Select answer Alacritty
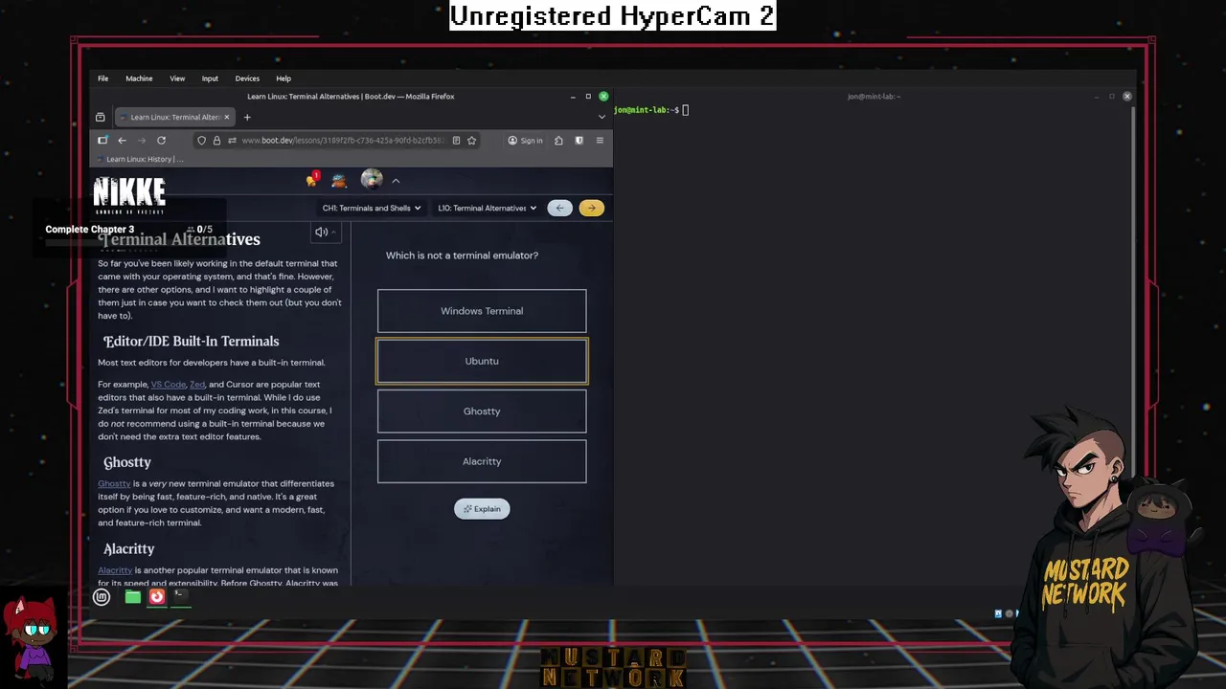This screenshot has height=689, width=1226. coord(482,461)
